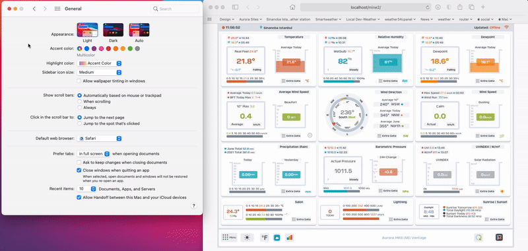Open Extra Data in Lightning card
This screenshot has width=528, height=251.
(399, 219)
